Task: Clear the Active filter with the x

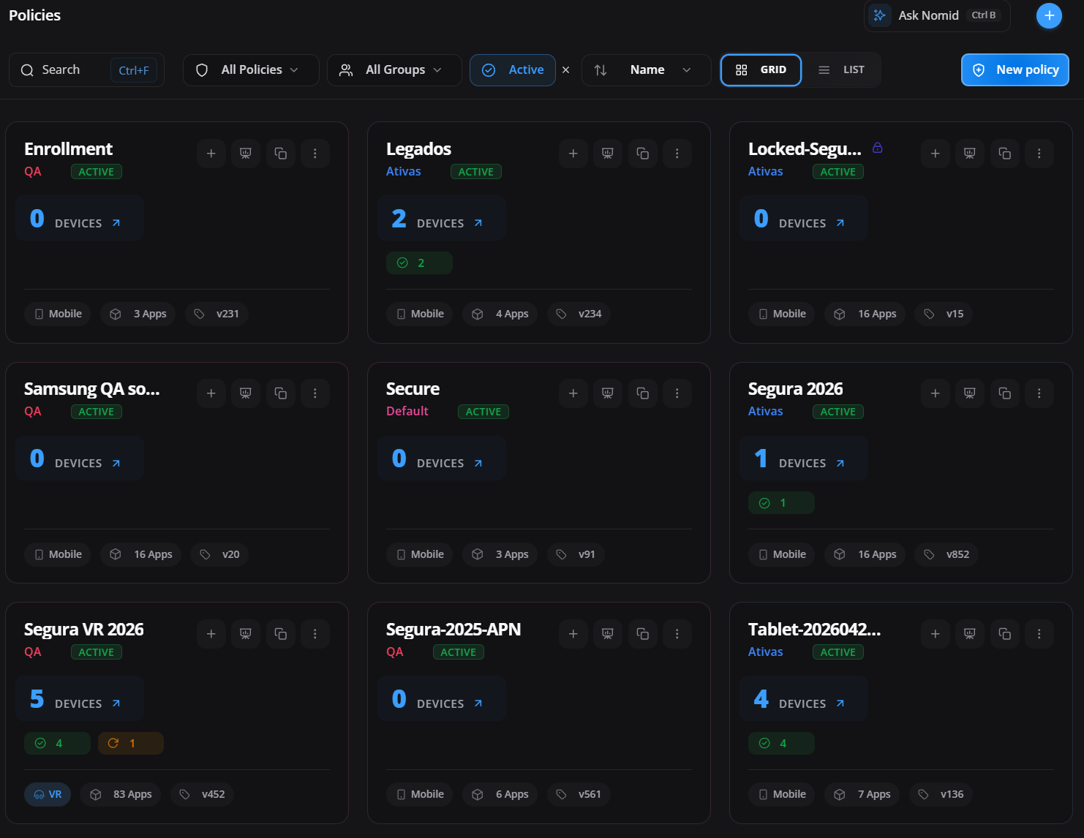Action: [565, 70]
